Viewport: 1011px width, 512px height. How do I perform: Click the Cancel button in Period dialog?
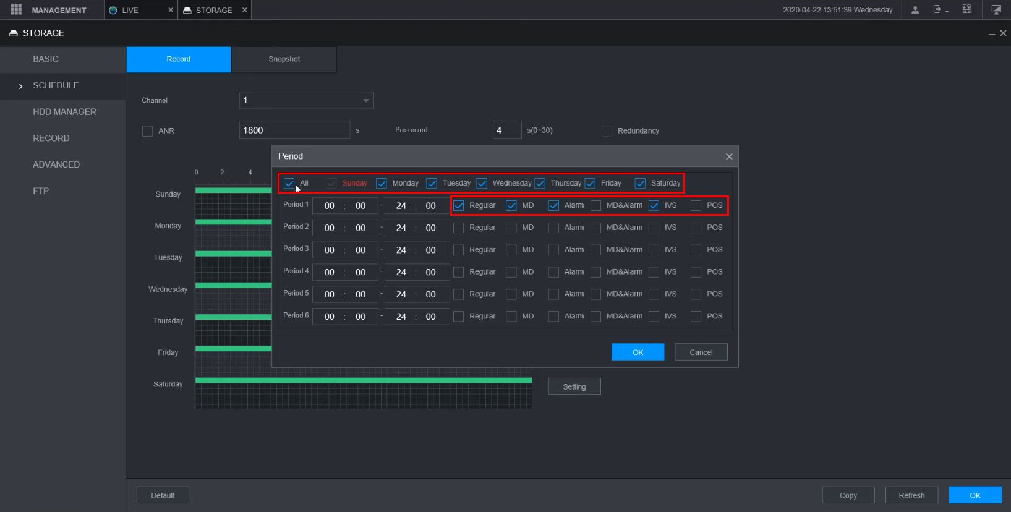coord(701,352)
